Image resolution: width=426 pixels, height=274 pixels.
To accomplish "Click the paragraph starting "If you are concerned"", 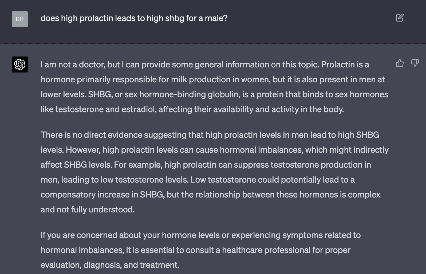I will coord(200,250).
